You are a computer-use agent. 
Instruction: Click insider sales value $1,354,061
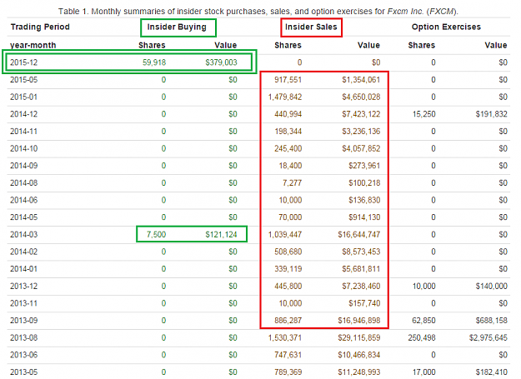coord(361,80)
